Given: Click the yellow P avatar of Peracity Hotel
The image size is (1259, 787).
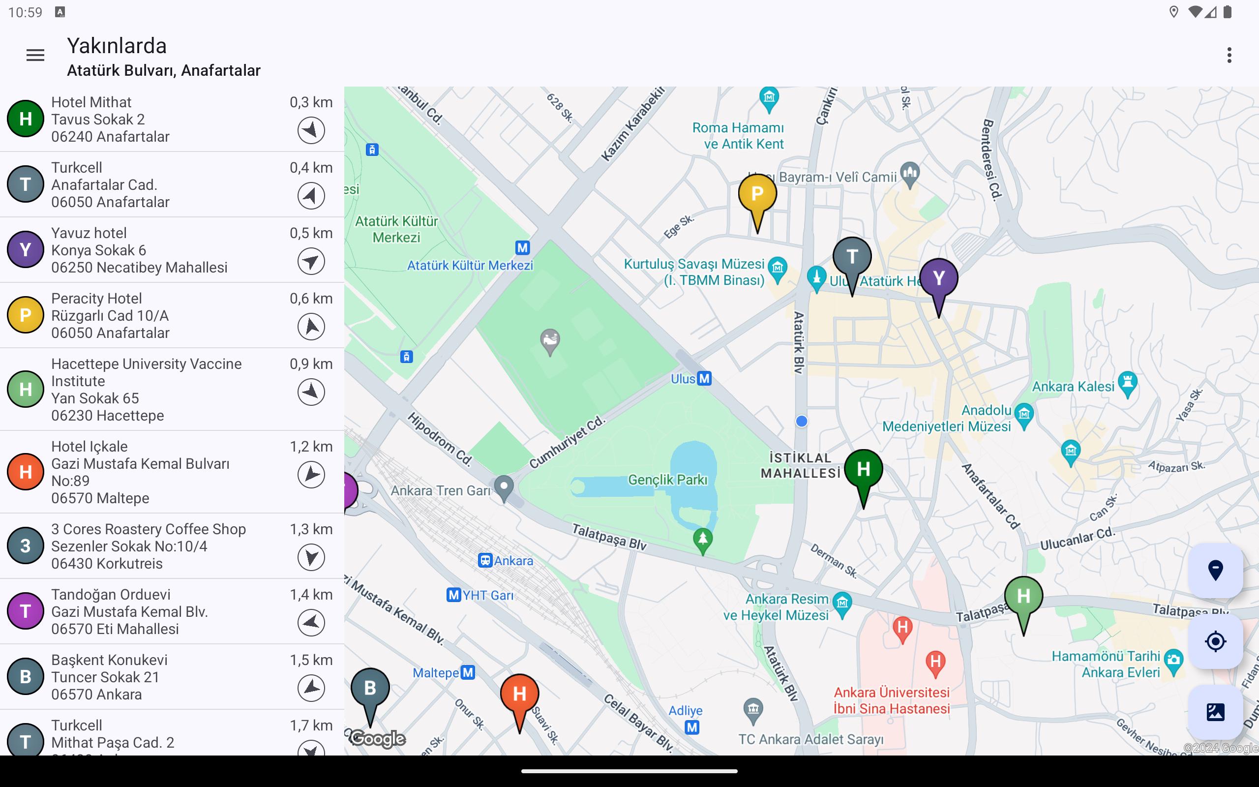Looking at the screenshot, I should (x=25, y=315).
